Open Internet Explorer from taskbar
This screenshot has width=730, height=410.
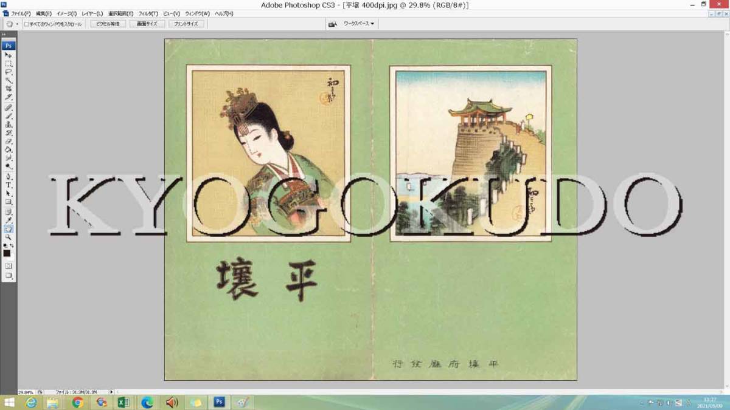click(30, 403)
